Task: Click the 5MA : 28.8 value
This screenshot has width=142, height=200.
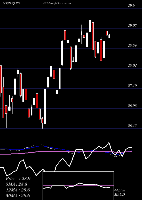Action: [16, 184]
